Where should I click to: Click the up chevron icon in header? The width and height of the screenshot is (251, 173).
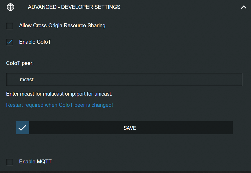tap(243, 7)
